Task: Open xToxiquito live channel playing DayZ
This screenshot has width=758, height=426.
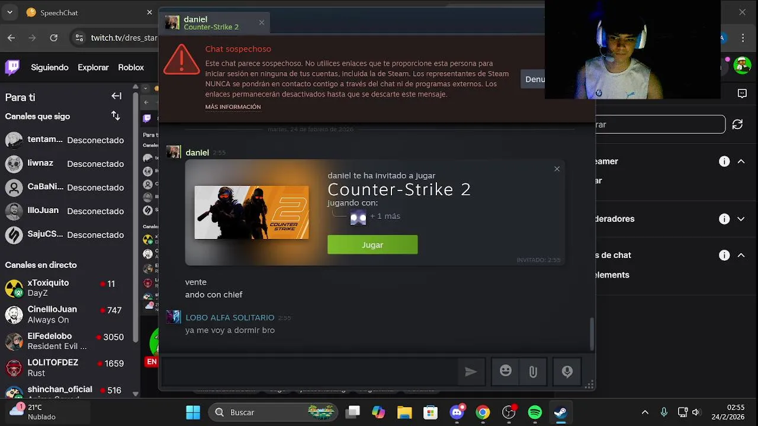Action: (65, 288)
